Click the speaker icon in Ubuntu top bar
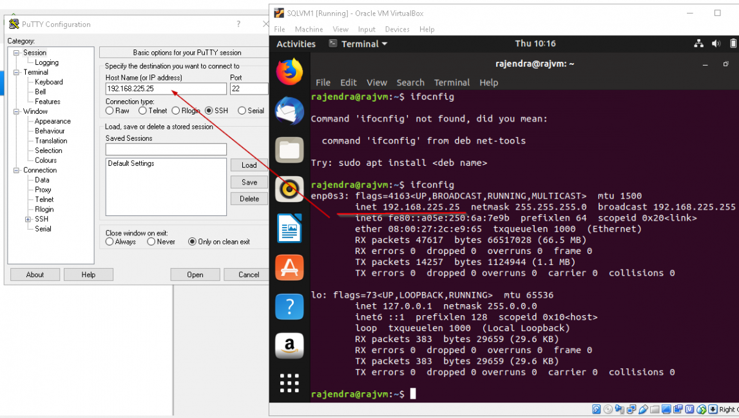739x418 pixels. pos(715,43)
